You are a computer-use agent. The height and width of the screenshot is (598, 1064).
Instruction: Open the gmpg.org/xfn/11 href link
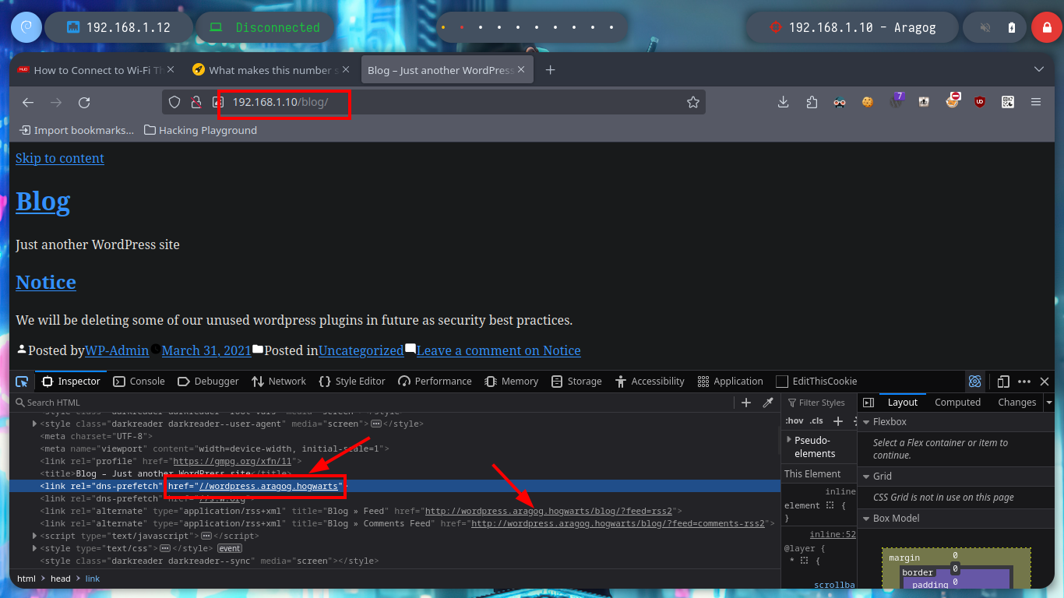(232, 462)
